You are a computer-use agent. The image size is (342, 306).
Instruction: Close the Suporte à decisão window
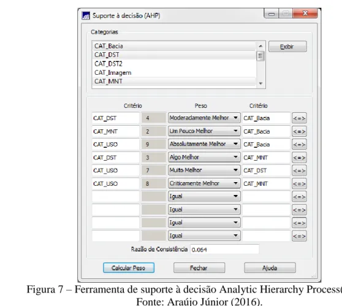(305, 13)
